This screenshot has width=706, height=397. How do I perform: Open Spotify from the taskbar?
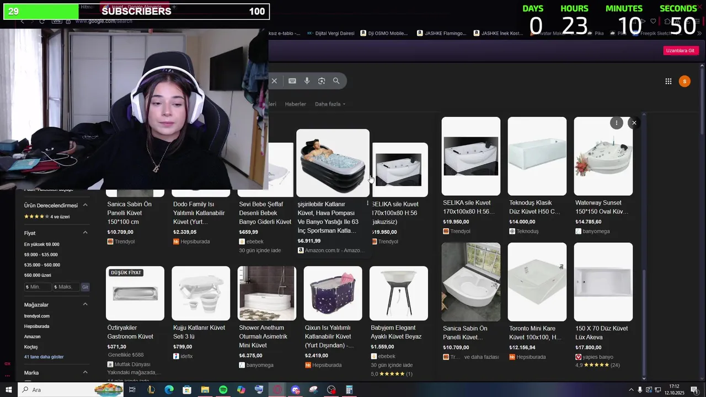pos(223,390)
